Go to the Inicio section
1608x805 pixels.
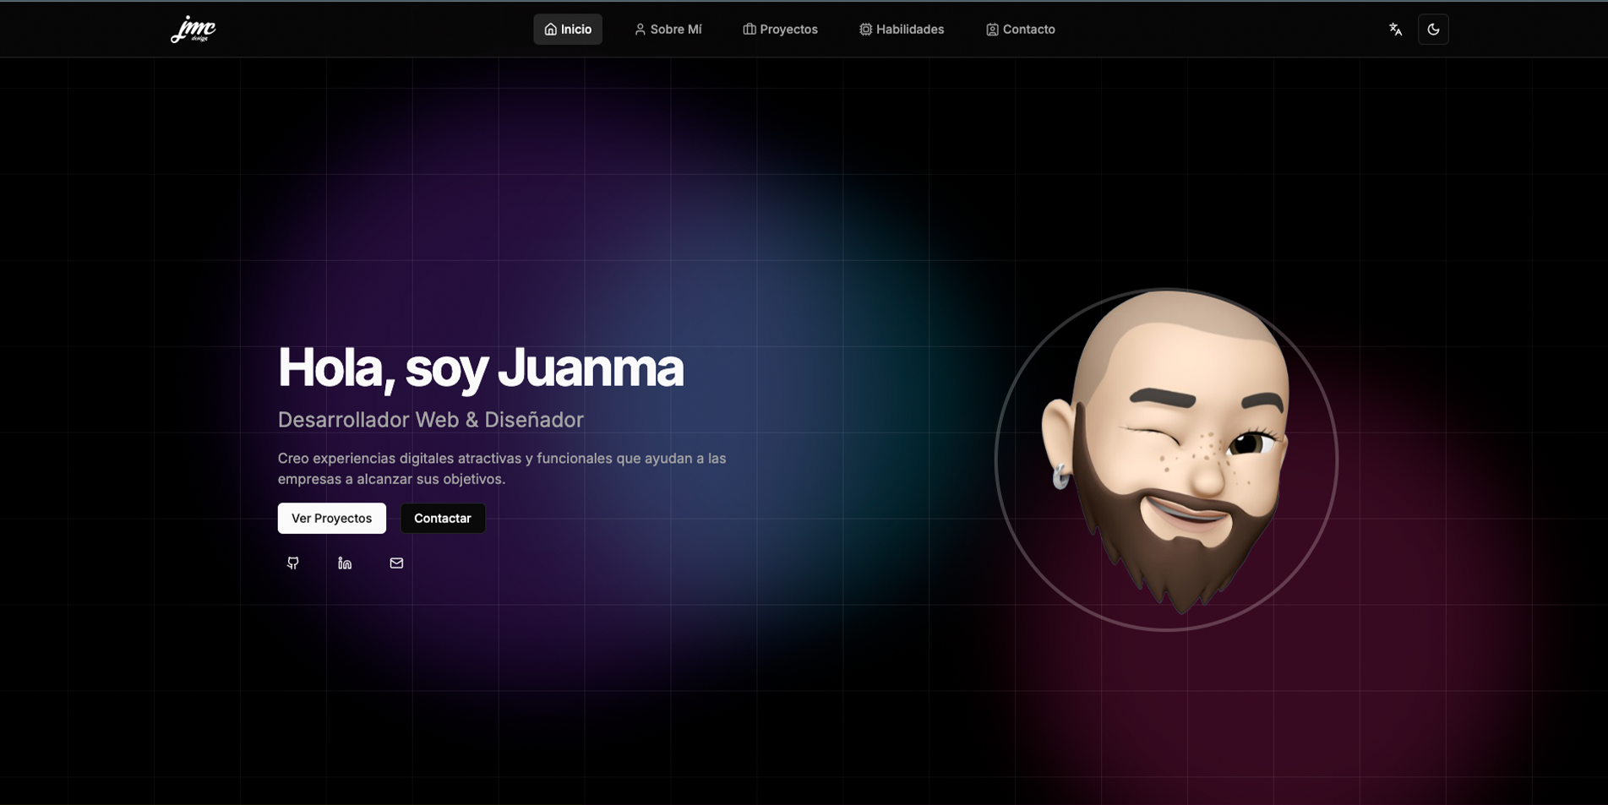568,30
